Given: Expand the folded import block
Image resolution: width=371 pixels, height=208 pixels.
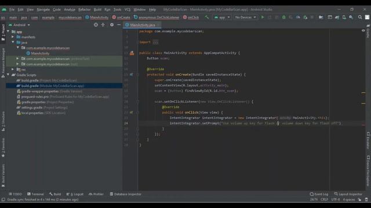Looking at the screenshot, I should pos(155,42).
